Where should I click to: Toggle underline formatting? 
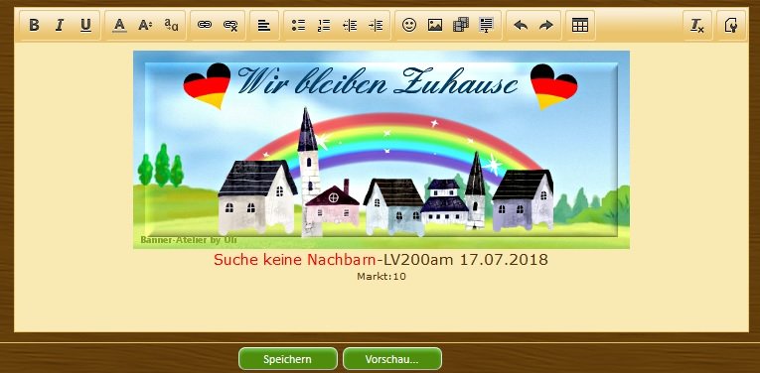pos(85,25)
